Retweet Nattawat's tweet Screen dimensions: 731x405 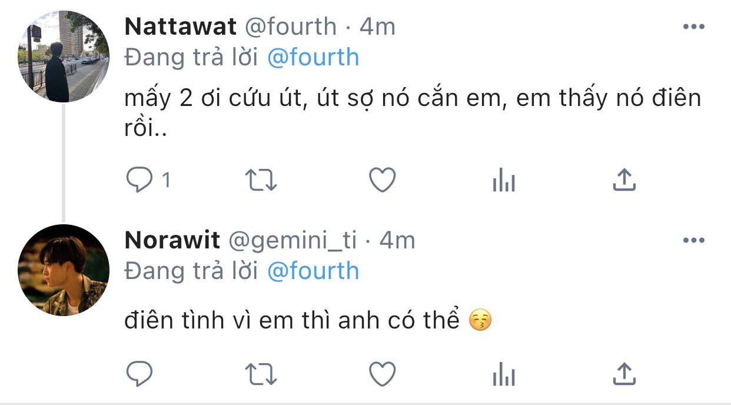coord(261,181)
